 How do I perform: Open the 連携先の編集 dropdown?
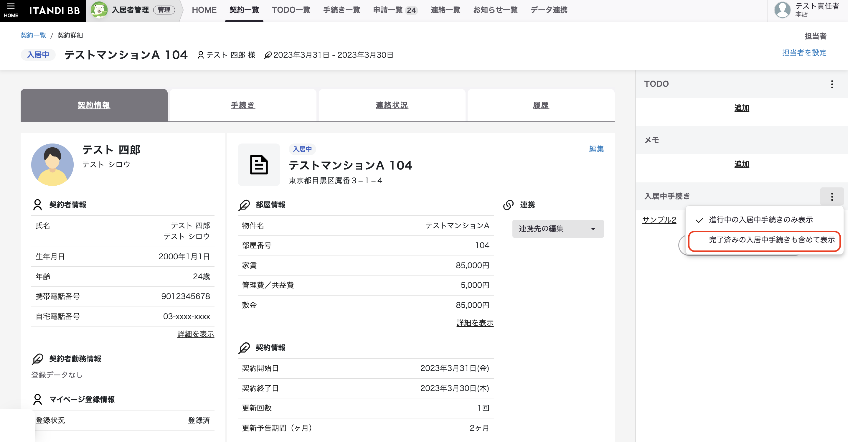point(558,229)
